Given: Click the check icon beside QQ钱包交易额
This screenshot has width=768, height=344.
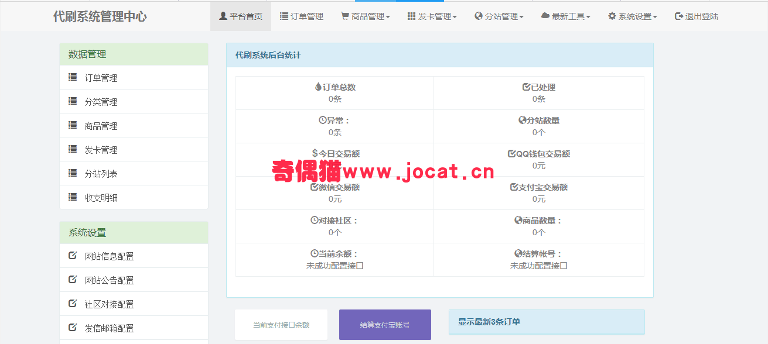Looking at the screenshot, I should coord(511,154).
